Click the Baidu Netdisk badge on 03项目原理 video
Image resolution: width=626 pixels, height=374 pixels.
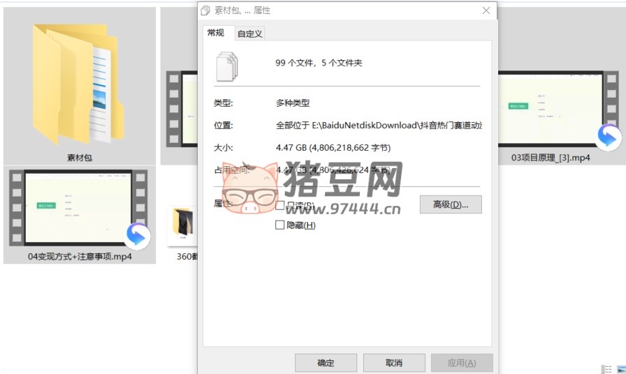(608, 137)
